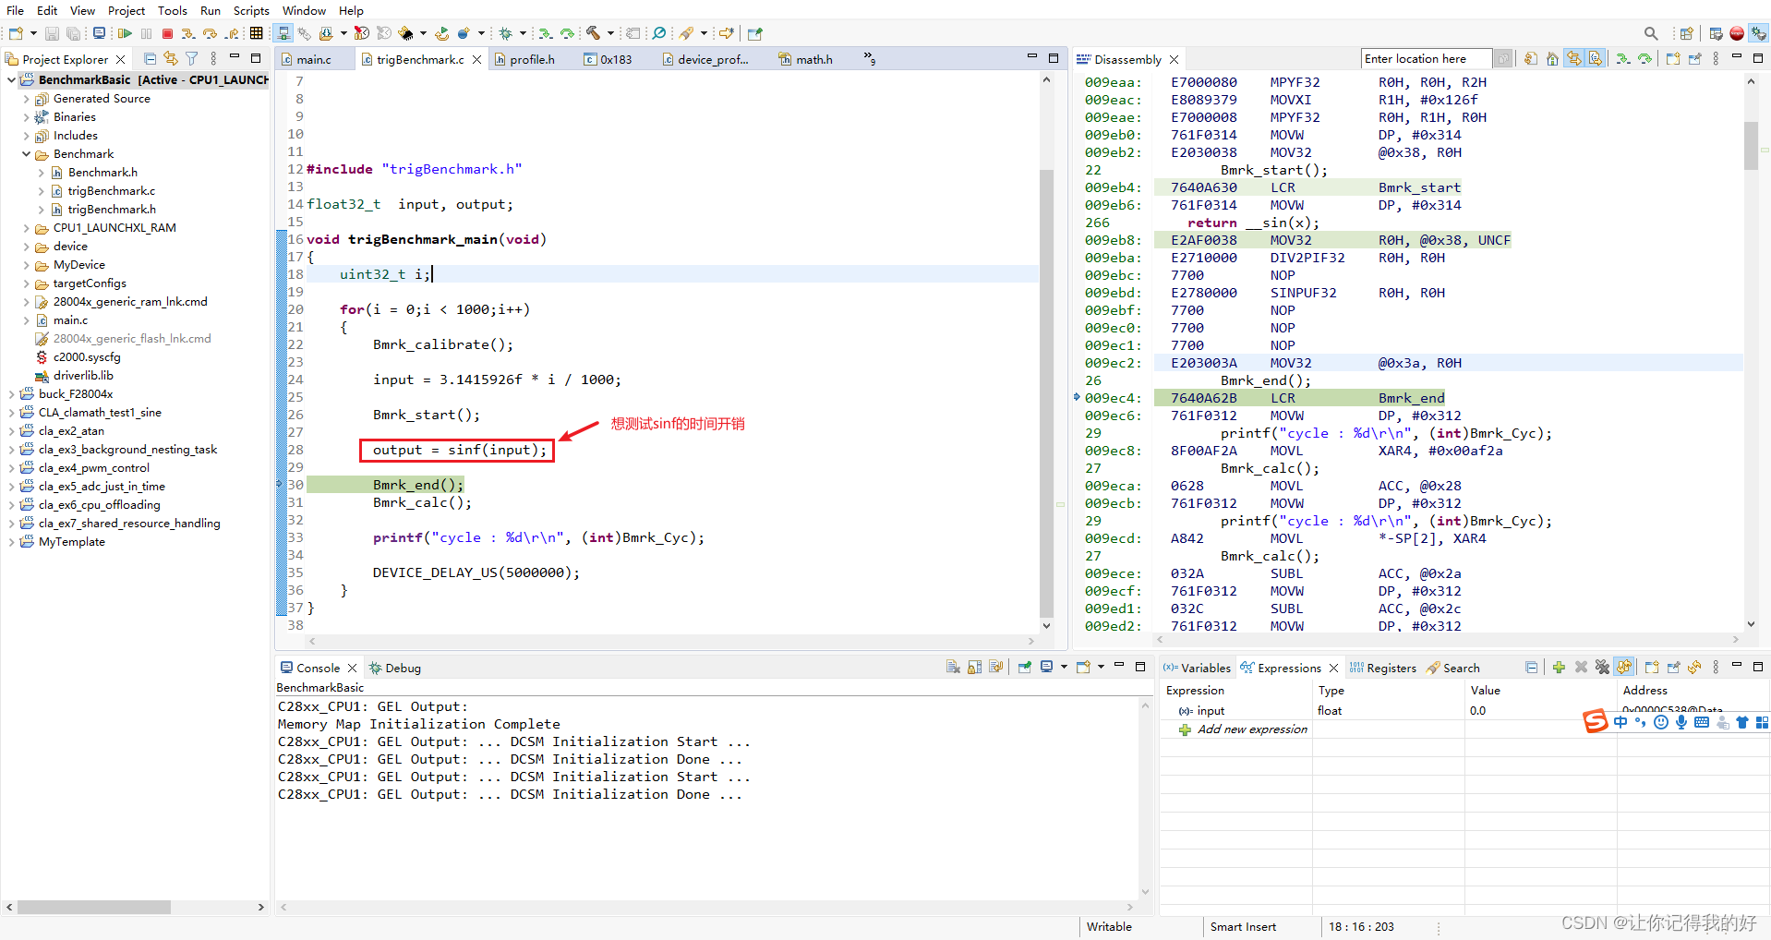Viewport: 1771px width, 940px height.
Task: Open the debug launch dropdown arrow
Action: pyautogui.click(x=523, y=33)
